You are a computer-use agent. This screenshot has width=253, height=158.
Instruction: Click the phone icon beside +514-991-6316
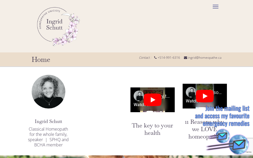coord(155,58)
